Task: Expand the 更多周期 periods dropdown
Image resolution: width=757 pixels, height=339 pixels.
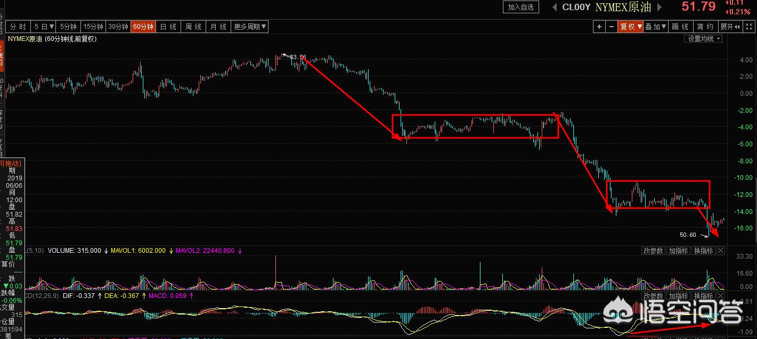Action: pyautogui.click(x=249, y=27)
